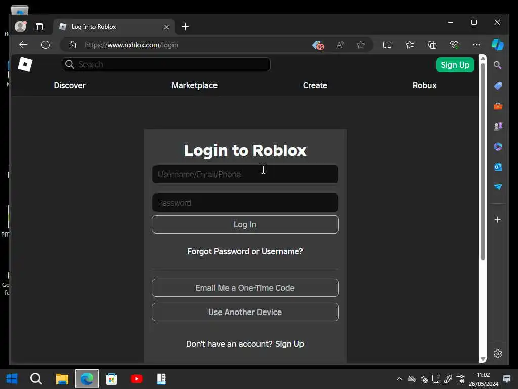Go back with the browser back arrow
Viewport: 518px width, 389px height.
pos(23,45)
